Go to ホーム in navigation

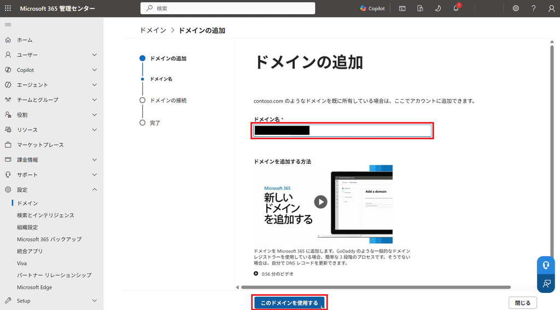[25, 39]
